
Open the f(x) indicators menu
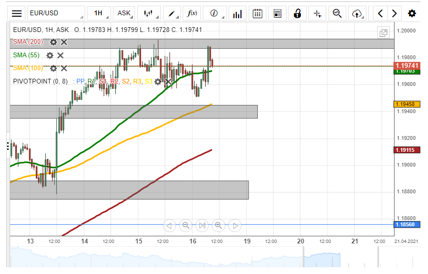[x=192, y=13]
